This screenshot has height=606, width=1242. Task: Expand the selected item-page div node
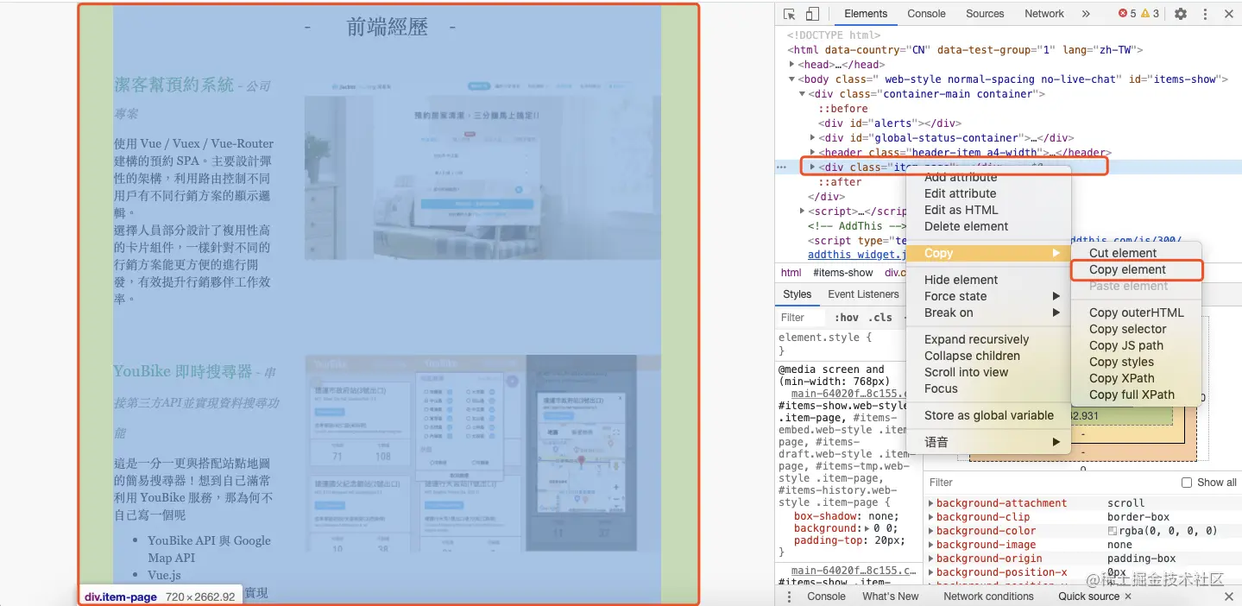pos(812,167)
